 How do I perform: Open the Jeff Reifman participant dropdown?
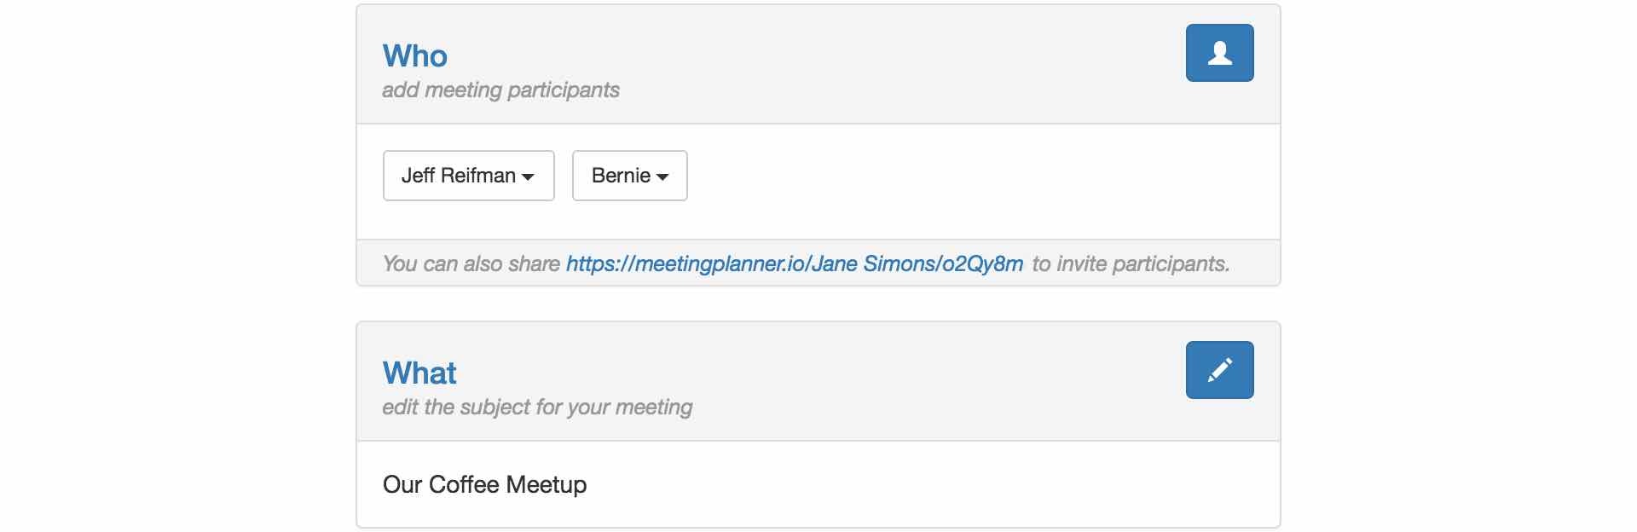coord(468,176)
